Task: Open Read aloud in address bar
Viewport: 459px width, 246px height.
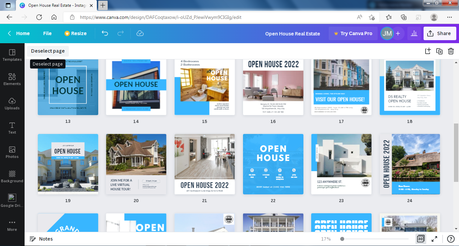Action: (x=360, y=17)
